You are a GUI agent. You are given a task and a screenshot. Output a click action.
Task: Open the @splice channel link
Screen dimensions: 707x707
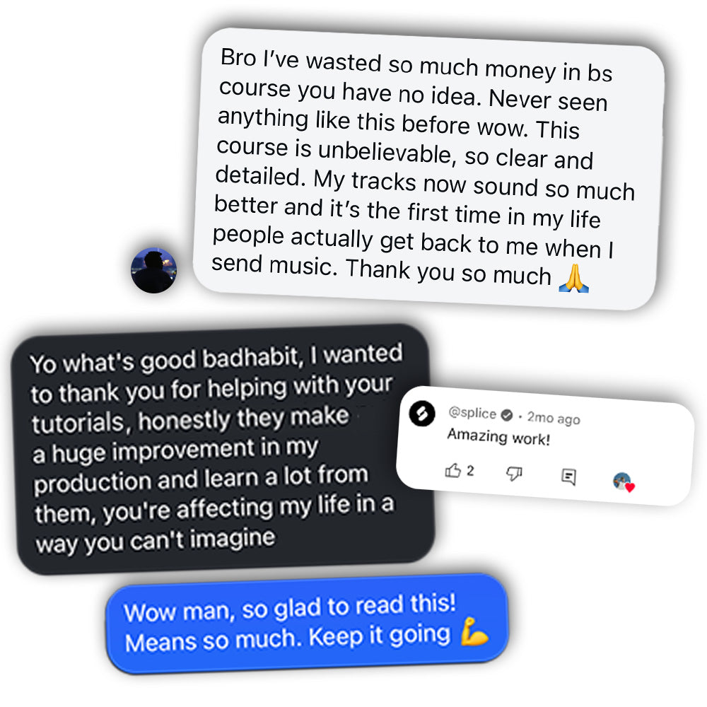click(472, 413)
